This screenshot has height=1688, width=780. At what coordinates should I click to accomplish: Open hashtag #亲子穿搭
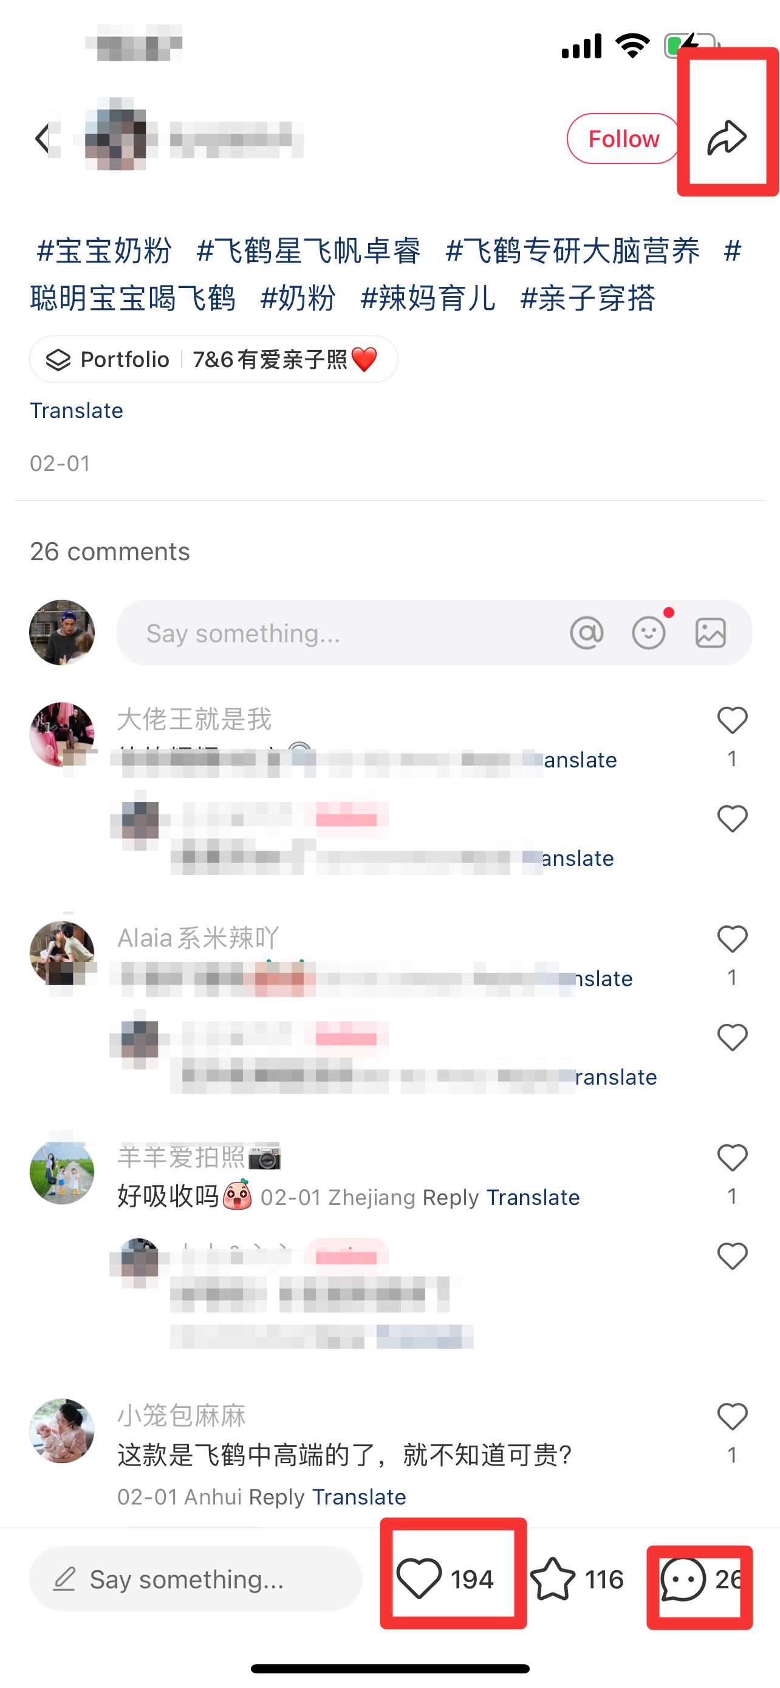click(x=587, y=298)
